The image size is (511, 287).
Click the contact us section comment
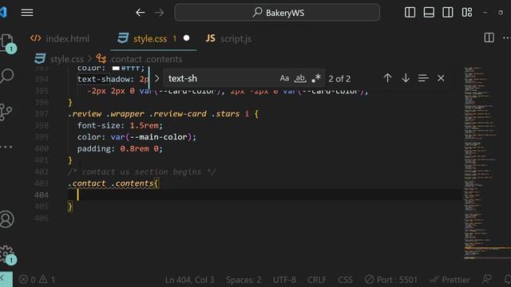[x=141, y=172]
